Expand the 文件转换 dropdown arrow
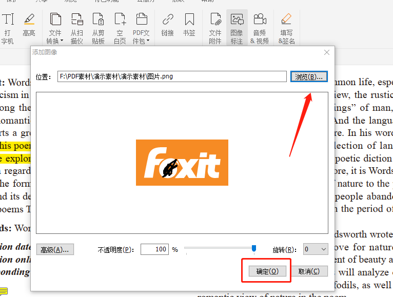 point(62,41)
